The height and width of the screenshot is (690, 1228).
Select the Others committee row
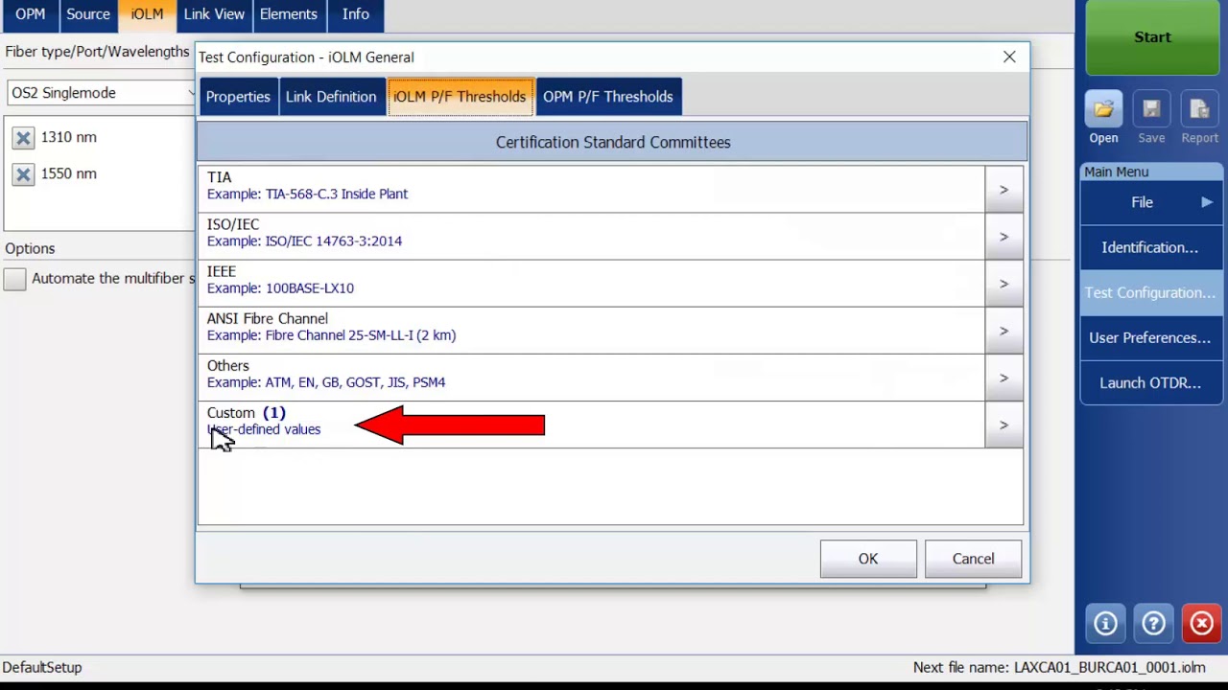(591, 378)
